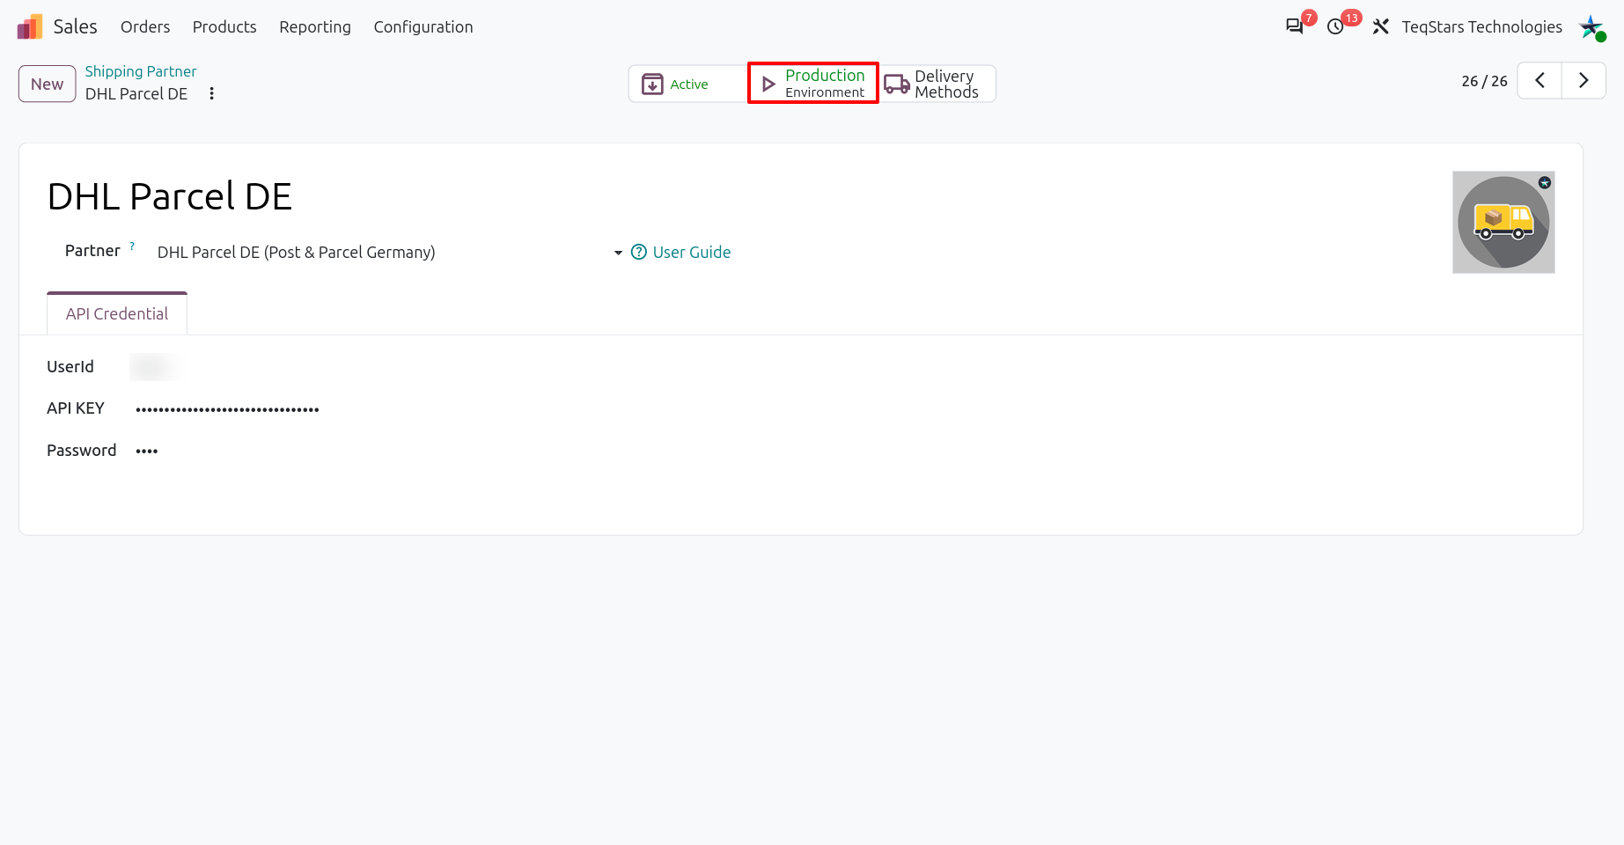Click the Partner field value

(x=296, y=253)
